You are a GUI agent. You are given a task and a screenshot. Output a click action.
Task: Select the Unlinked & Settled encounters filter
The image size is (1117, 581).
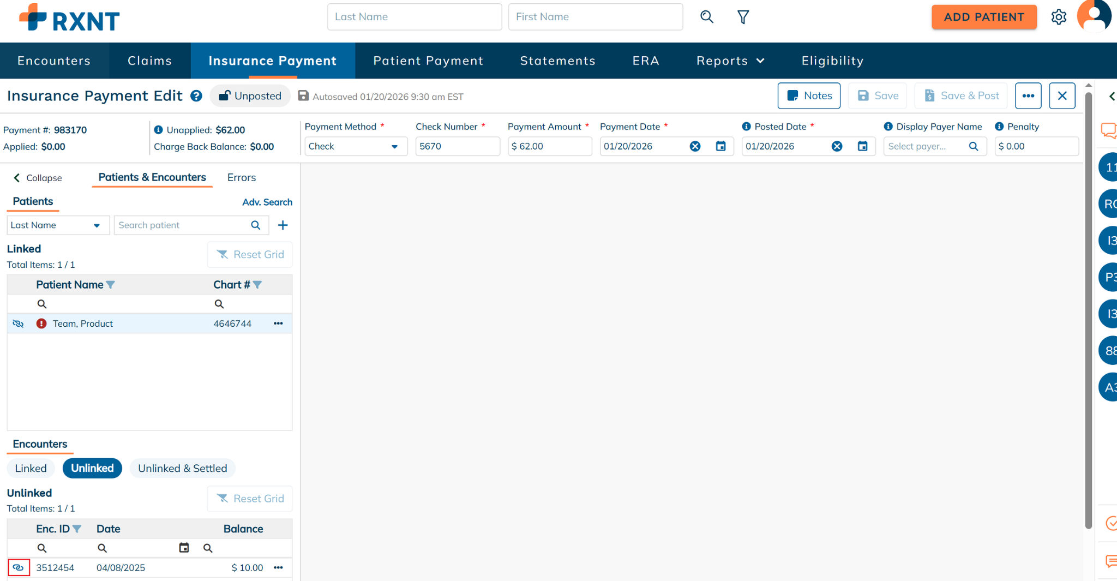182,468
